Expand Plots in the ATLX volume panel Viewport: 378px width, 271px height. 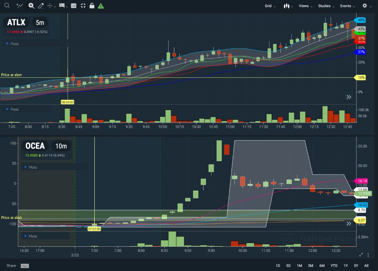point(12,109)
